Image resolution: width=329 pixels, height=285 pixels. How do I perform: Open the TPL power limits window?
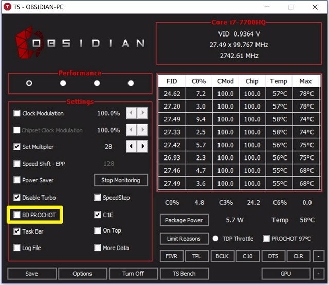click(x=197, y=256)
